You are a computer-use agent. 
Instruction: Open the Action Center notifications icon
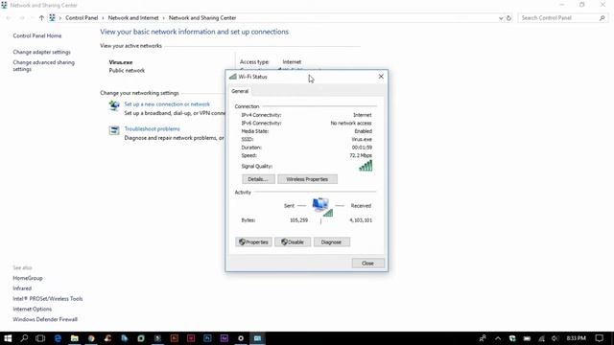[x=599, y=338]
